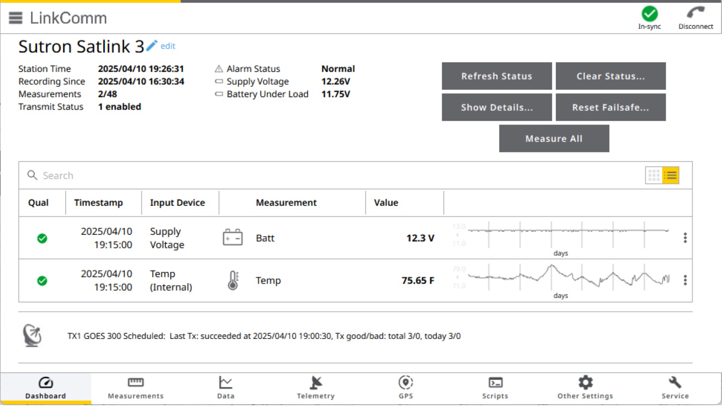Click the Battery Under Load icon
Screen dimensions: 722x406
[219, 94]
